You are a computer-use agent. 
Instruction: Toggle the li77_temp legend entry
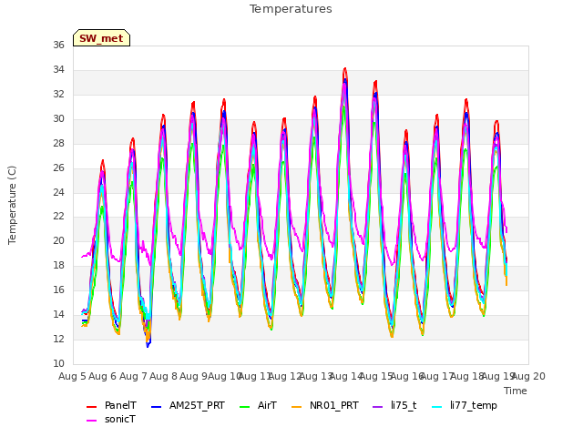(x=465, y=405)
